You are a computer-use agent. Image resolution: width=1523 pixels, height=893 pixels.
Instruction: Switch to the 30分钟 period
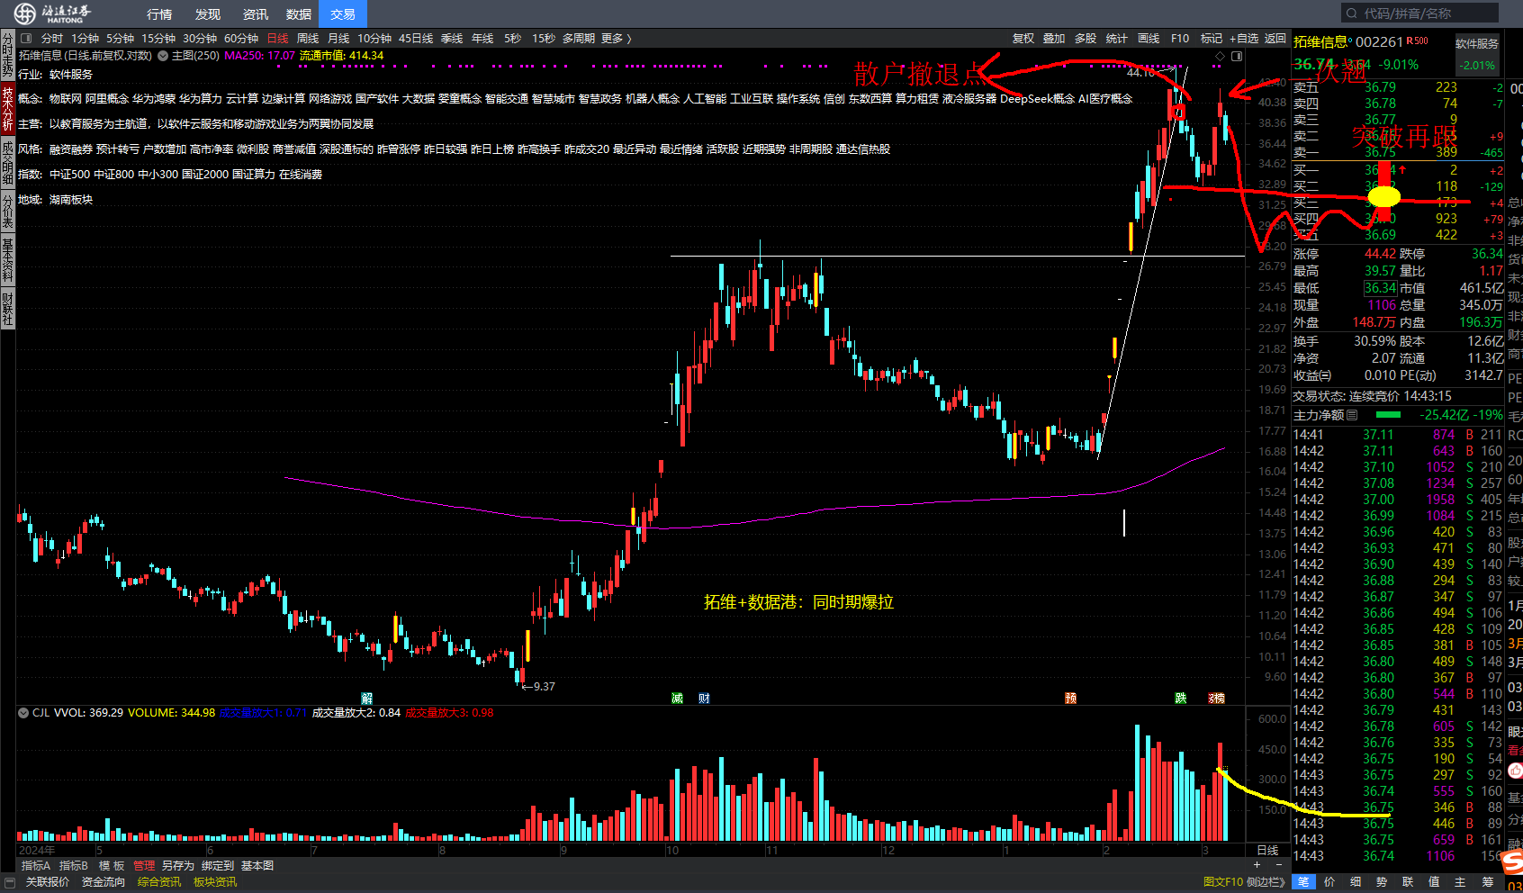coord(200,39)
